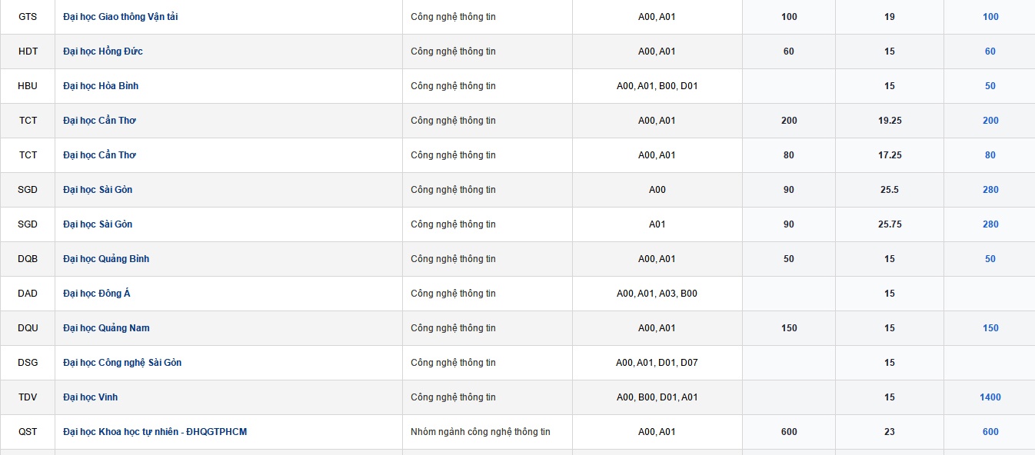1035x455 pixels.
Task: Click the Đại học Hòa Bình university name
Action: coord(101,86)
